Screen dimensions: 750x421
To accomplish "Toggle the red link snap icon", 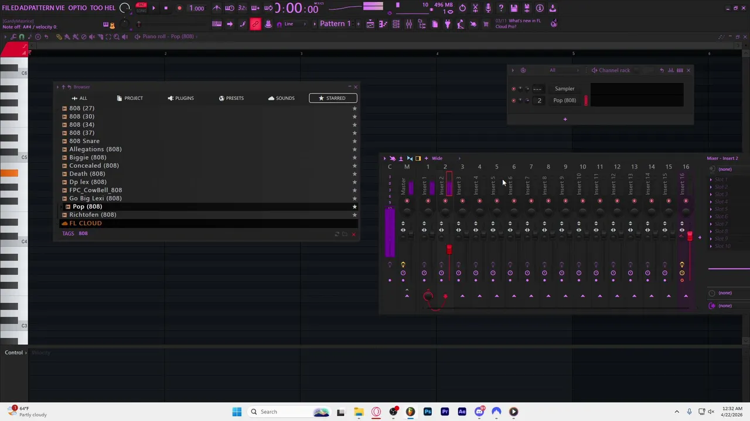I will tap(255, 24).
